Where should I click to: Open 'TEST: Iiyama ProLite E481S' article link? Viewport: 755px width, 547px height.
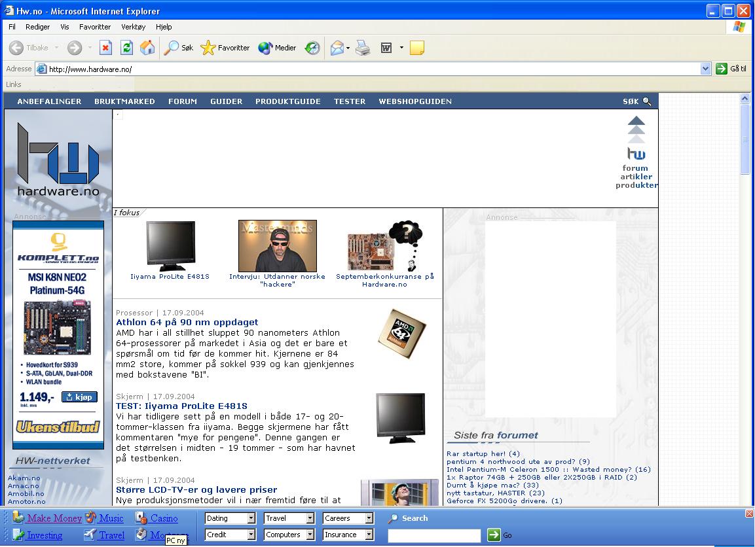click(x=181, y=406)
